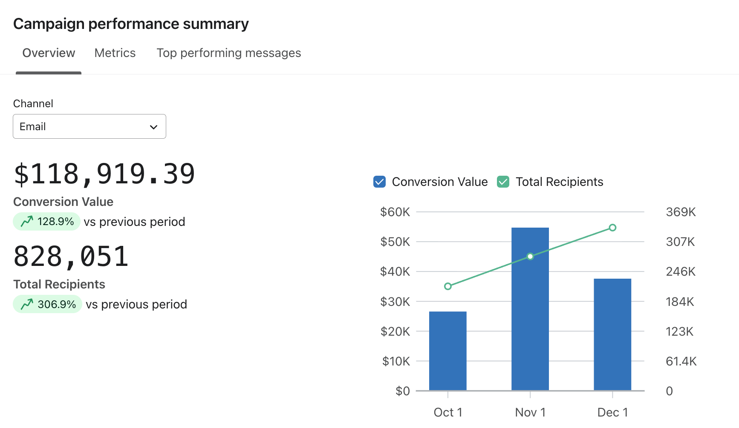Click the Dec 1 conversion value bar
Viewport: 739px width, 428px height.
click(x=612, y=334)
